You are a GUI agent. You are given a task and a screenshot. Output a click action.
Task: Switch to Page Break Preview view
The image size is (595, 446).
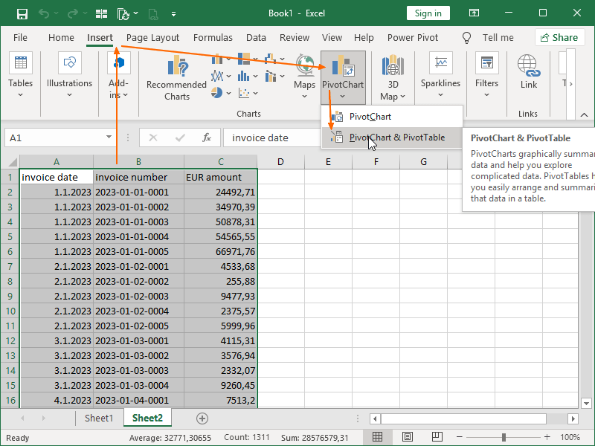437,437
